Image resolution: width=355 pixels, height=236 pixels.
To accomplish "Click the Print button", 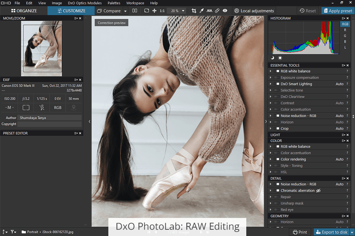I will point(300,232).
